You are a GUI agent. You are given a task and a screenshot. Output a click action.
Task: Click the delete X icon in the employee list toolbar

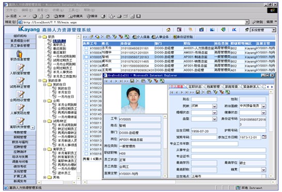[102, 37]
